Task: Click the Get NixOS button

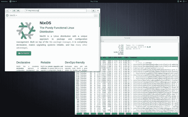Action: point(24,53)
